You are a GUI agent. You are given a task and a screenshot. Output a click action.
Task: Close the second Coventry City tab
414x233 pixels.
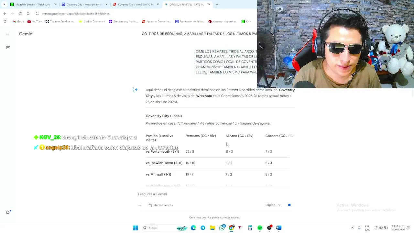click(158, 4)
